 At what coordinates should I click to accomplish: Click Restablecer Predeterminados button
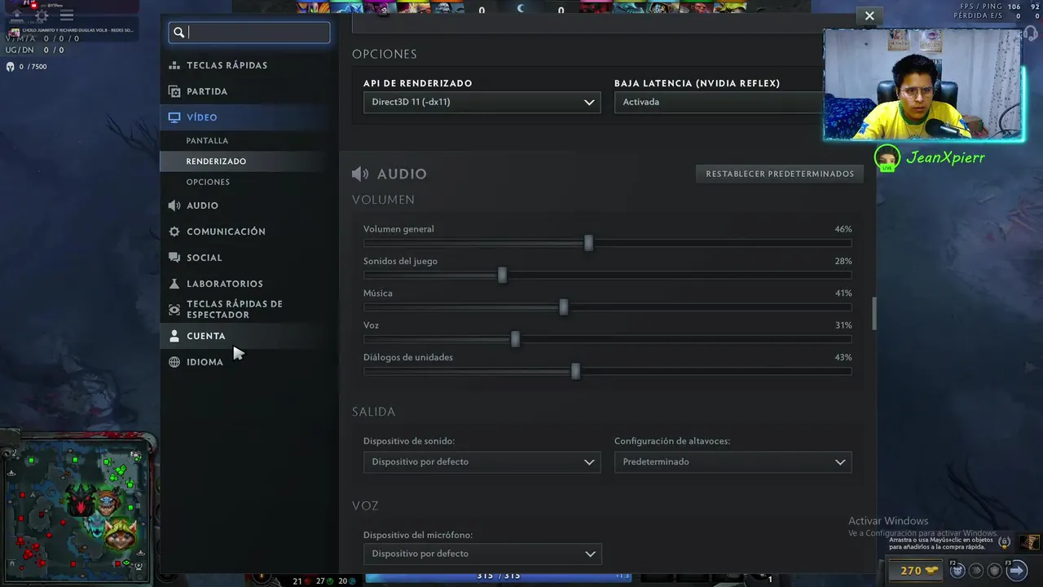[780, 174]
